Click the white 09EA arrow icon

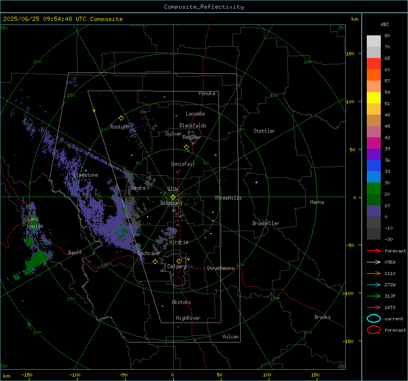tap(374, 262)
